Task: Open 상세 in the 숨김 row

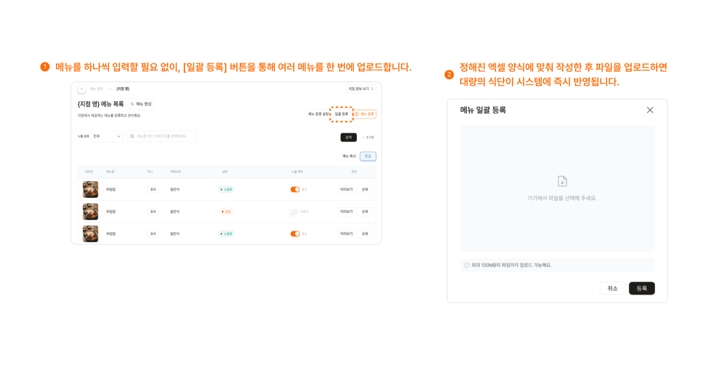Action: pyautogui.click(x=365, y=211)
